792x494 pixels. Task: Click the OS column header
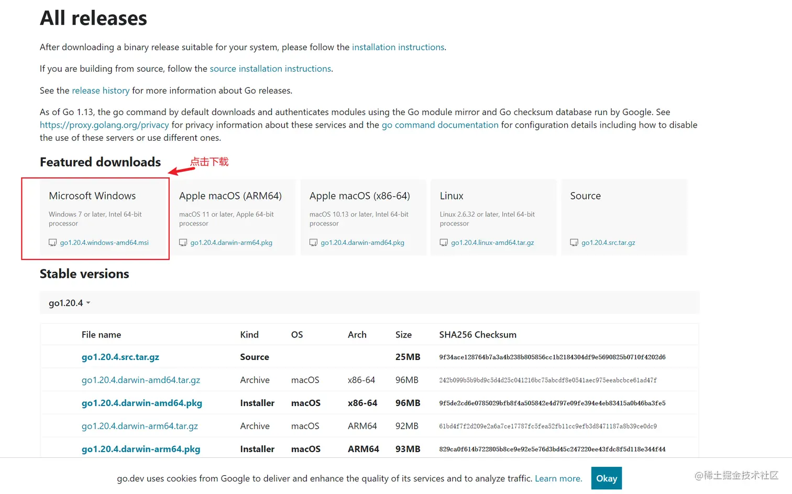click(x=297, y=334)
